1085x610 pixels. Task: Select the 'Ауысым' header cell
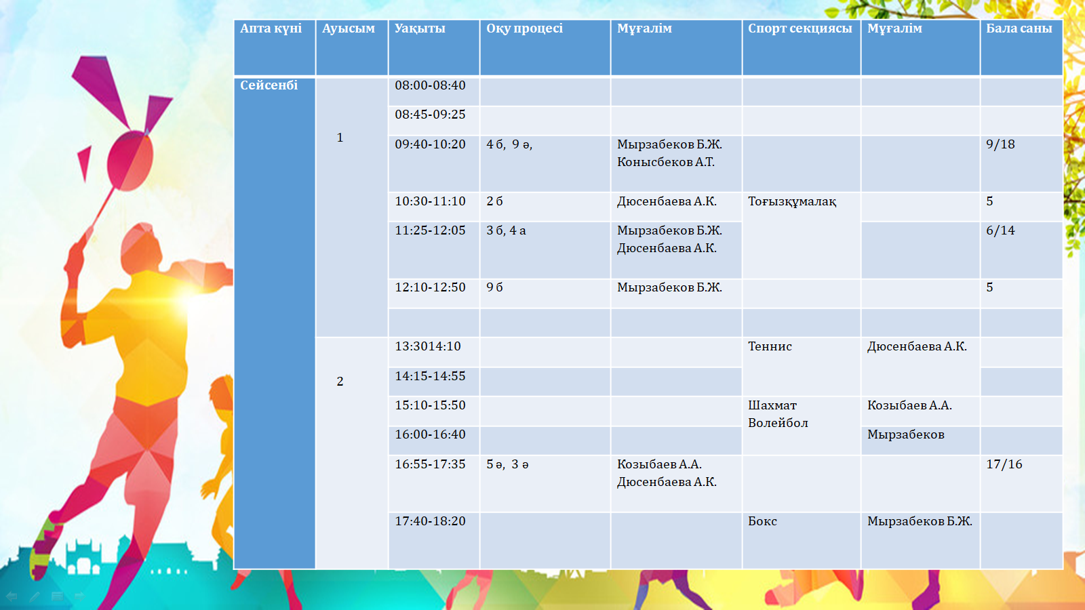(352, 47)
